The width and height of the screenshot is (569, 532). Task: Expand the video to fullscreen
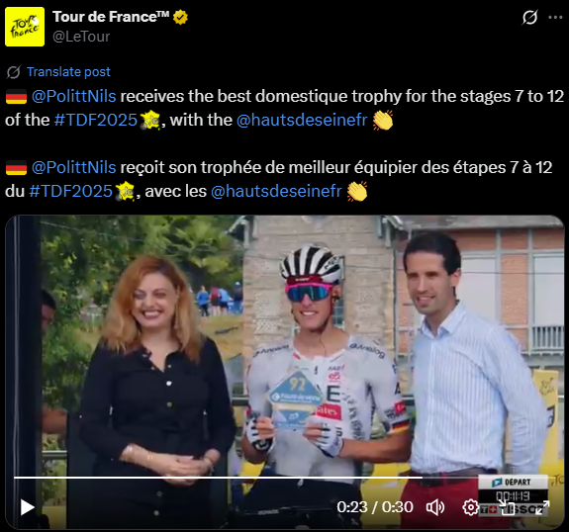(542, 507)
